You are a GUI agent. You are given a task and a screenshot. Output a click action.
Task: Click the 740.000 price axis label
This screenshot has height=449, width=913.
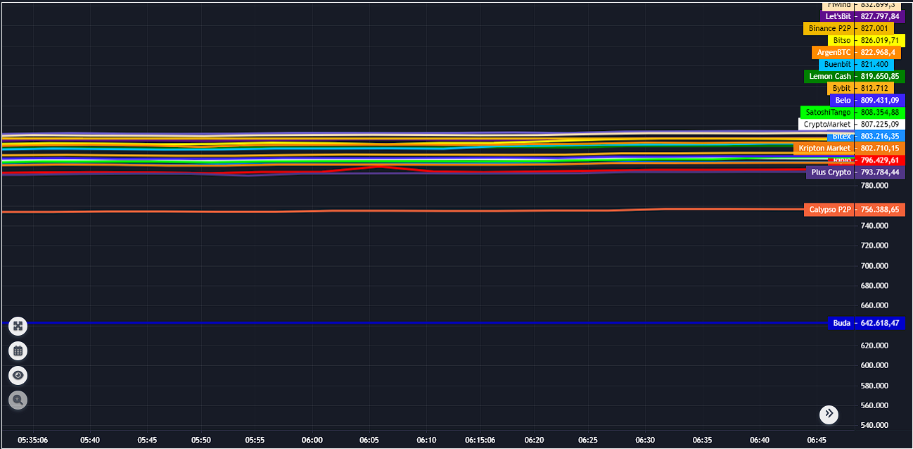point(874,225)
